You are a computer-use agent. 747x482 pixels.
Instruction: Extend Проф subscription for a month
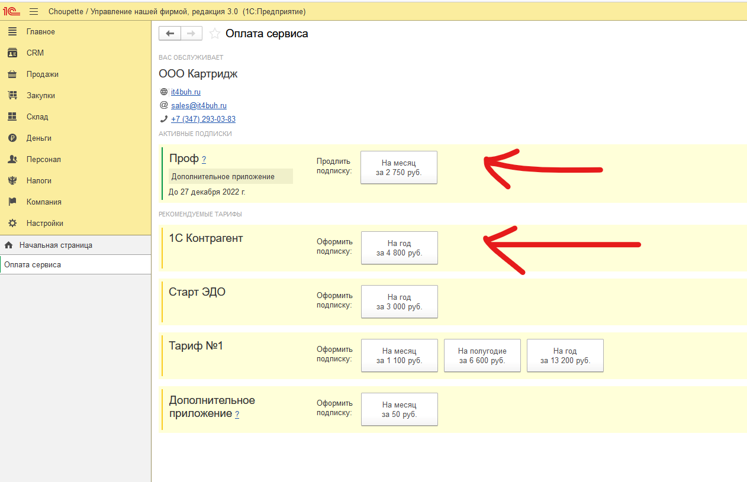click(399, 167)
